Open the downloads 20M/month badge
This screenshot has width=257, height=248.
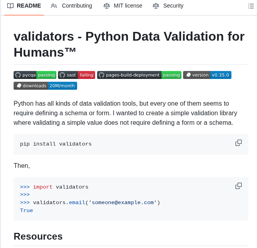click(x=45, y=86)
